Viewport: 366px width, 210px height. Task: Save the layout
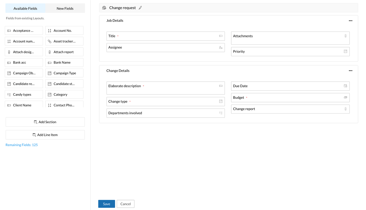106,204
